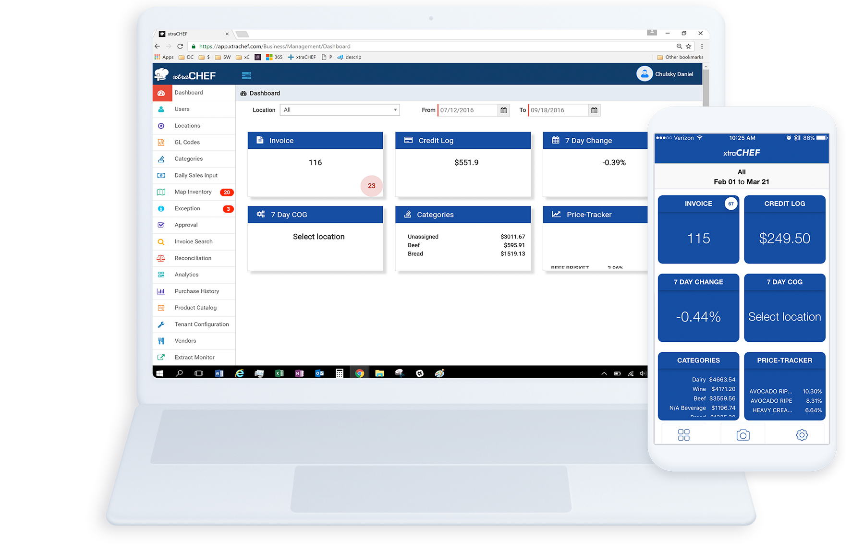Screen dimensions: 864x552
Task: Reload the browser page
Action: [180, 47]
